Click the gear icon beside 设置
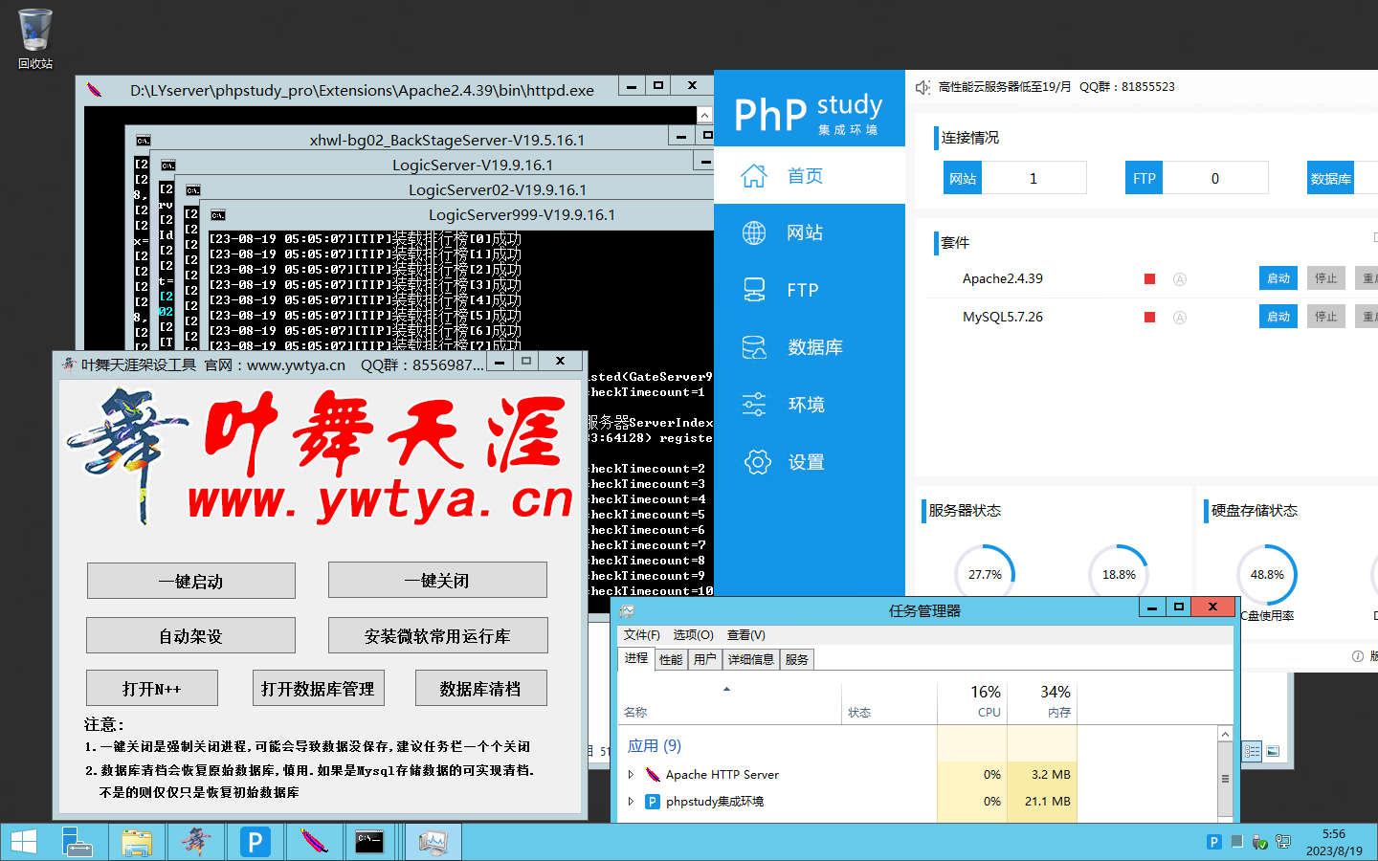The width and height of the screenshot is (1378, 861). [x=757, y=462]
